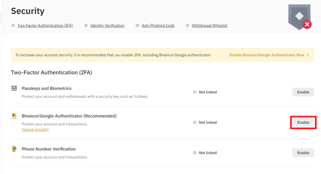Enable Binance/Google Authenticator
Image resolution: width=321 pixels, height=174 pixels.
click(303, 122)
